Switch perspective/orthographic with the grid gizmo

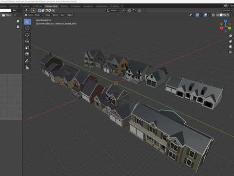tap(230, 52)
